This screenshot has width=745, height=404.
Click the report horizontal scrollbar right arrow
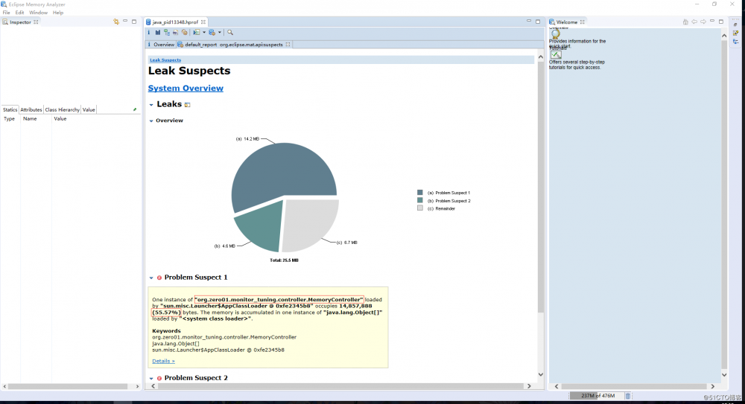(529, 386)
